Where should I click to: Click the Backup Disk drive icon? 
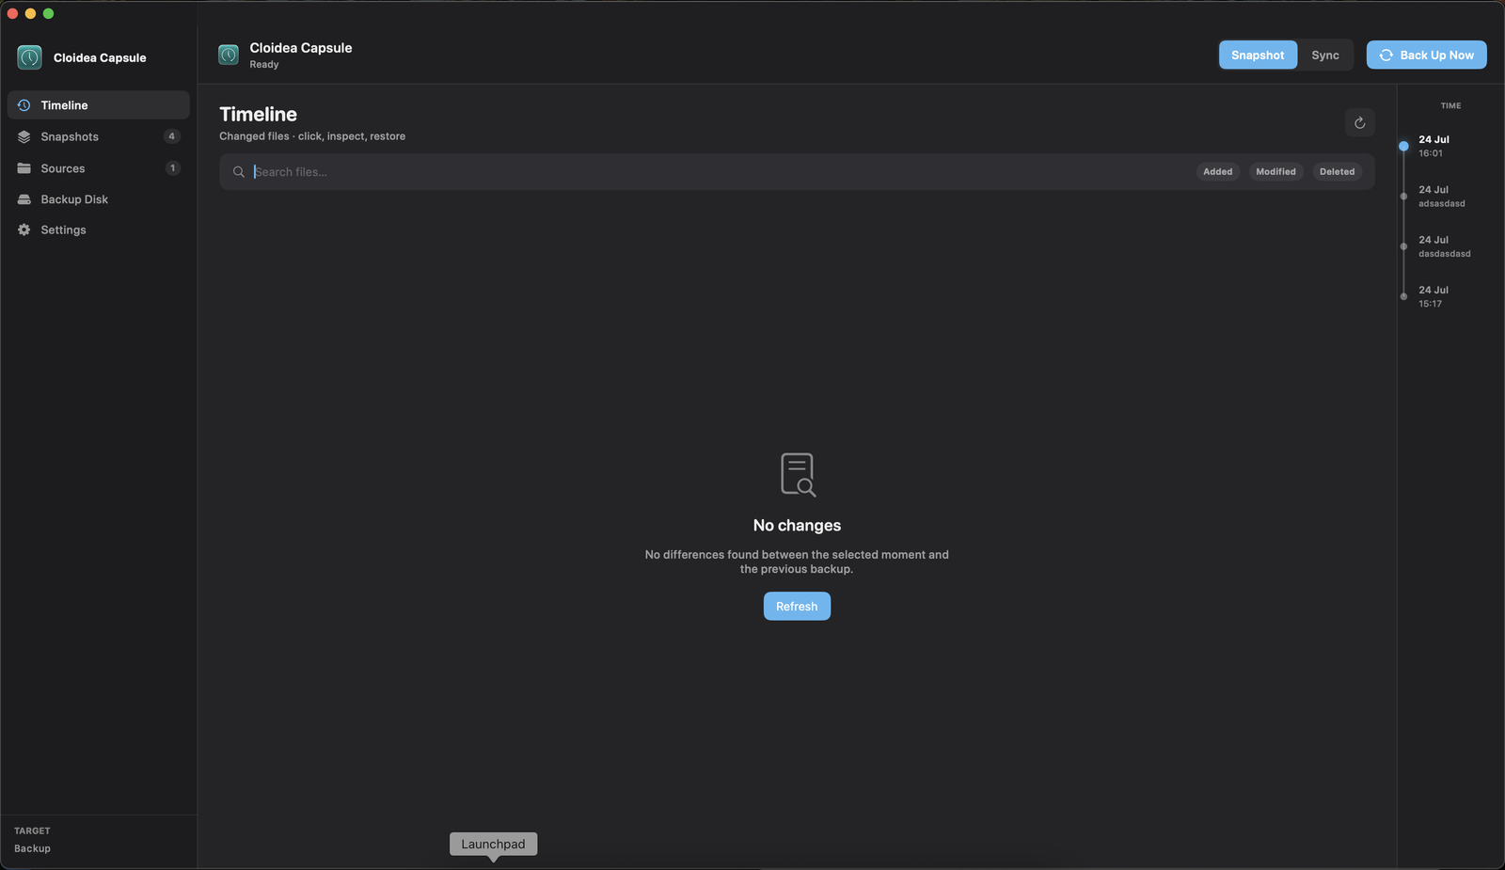[24, 199]
